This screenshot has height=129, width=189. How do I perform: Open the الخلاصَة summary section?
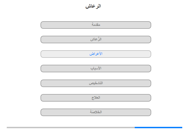(x=96, y=112)
